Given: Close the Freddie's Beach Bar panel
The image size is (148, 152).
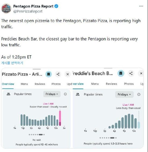Looking at the screenshot, I should 141,73.
